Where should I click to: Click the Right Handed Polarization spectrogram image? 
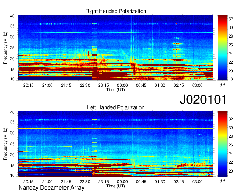coord(116,48)
